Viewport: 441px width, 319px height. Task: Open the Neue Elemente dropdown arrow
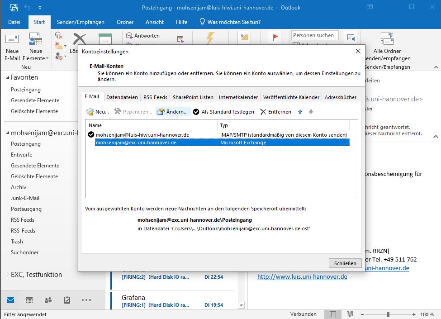(x=47, y=58)
